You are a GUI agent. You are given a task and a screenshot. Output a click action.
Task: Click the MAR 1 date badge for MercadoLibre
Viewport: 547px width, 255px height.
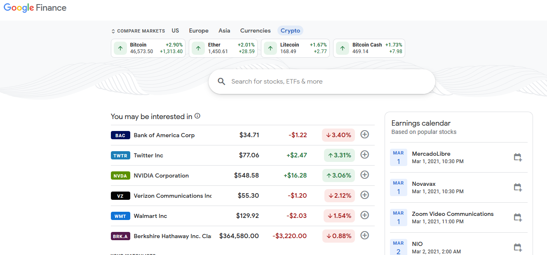pyautogui.click(x=399, y=157)
